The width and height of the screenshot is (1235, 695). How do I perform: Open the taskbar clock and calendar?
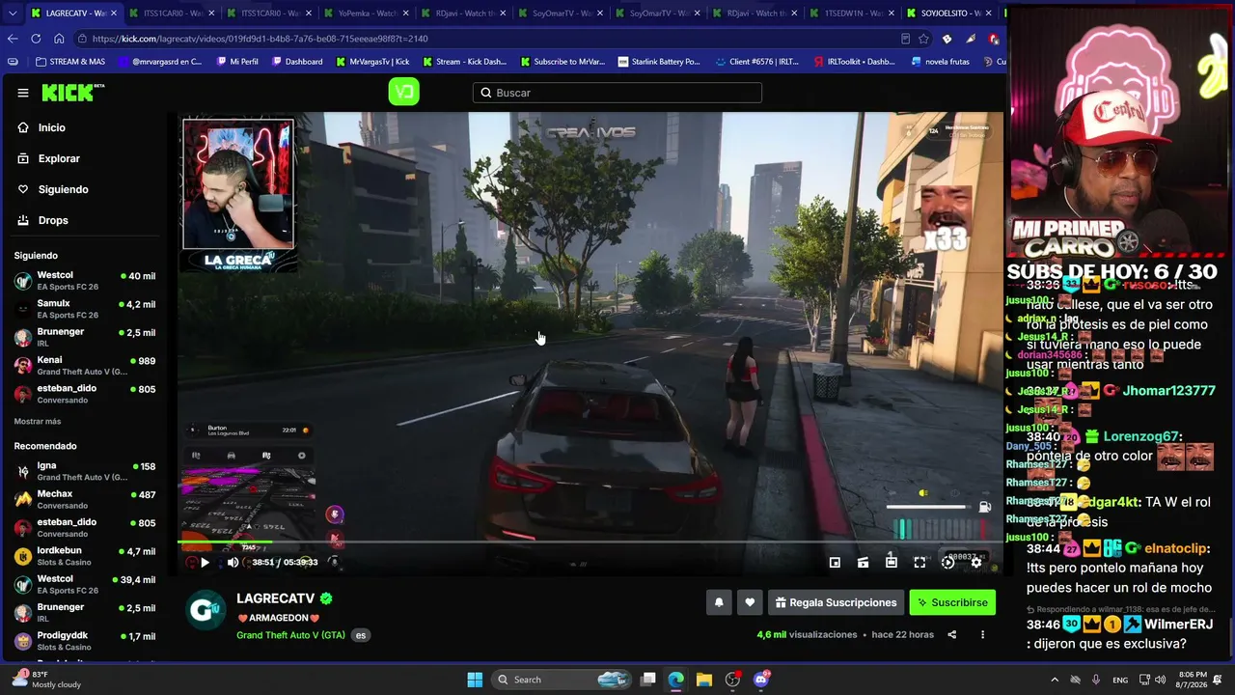click(1192, 680)
